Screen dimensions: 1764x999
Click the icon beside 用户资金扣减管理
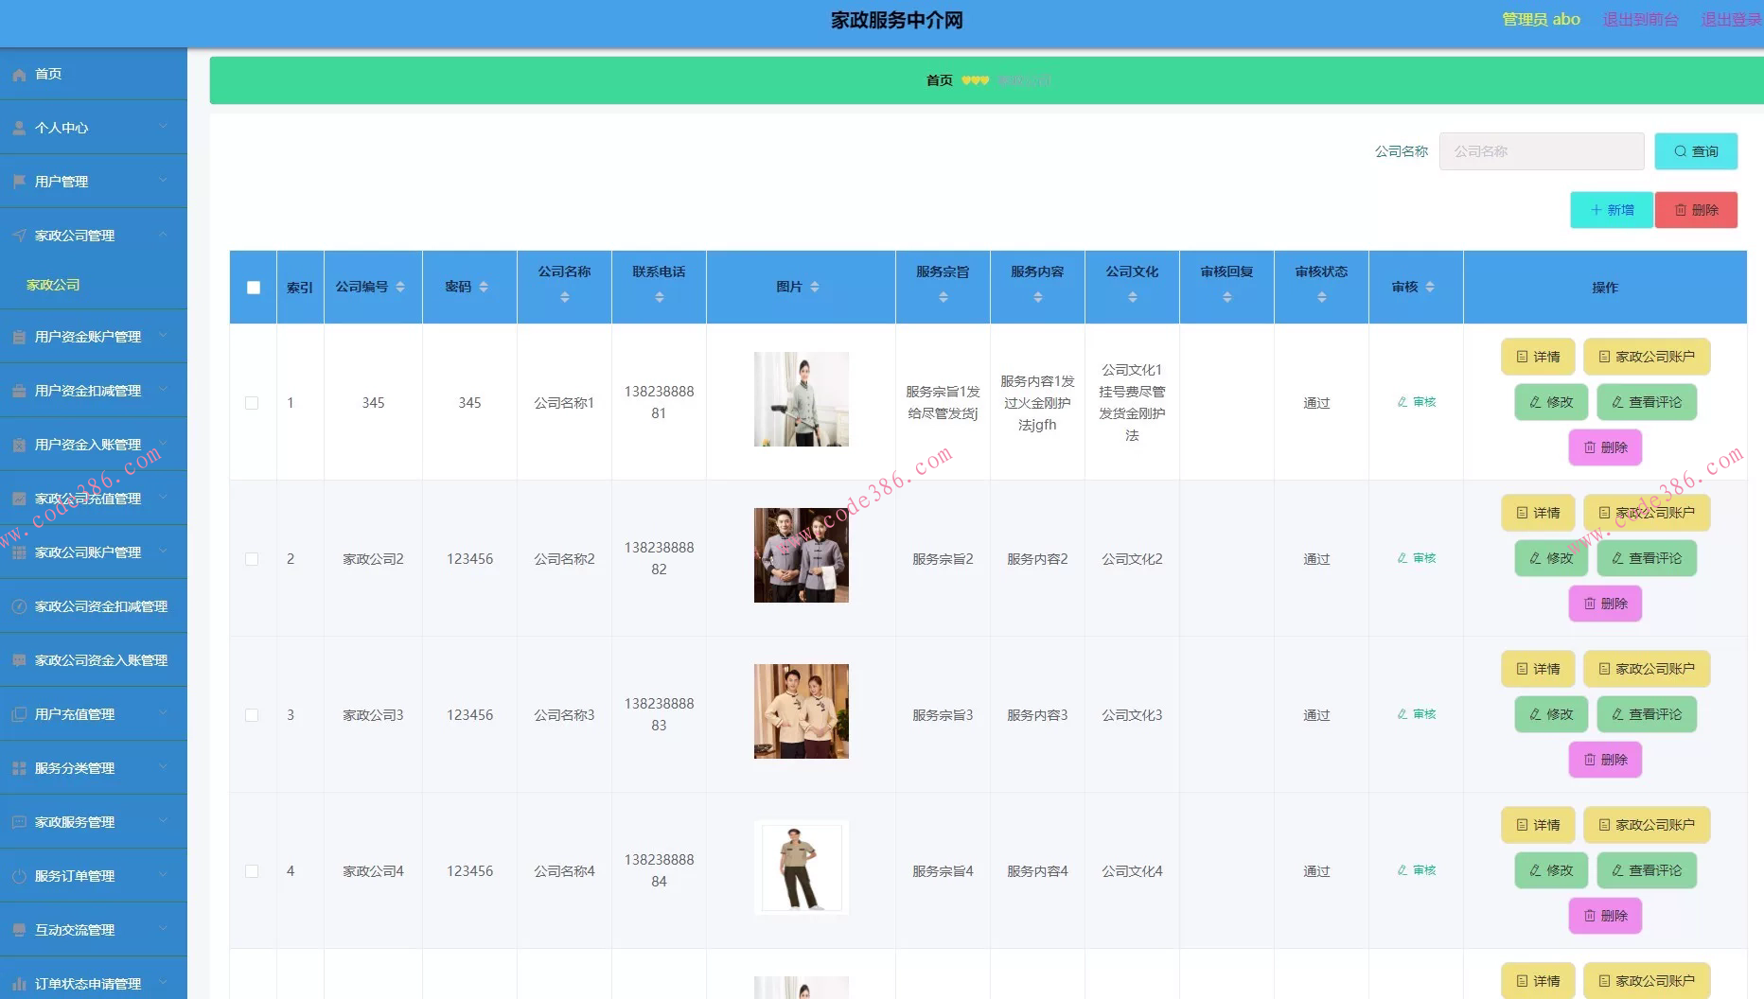19,391
